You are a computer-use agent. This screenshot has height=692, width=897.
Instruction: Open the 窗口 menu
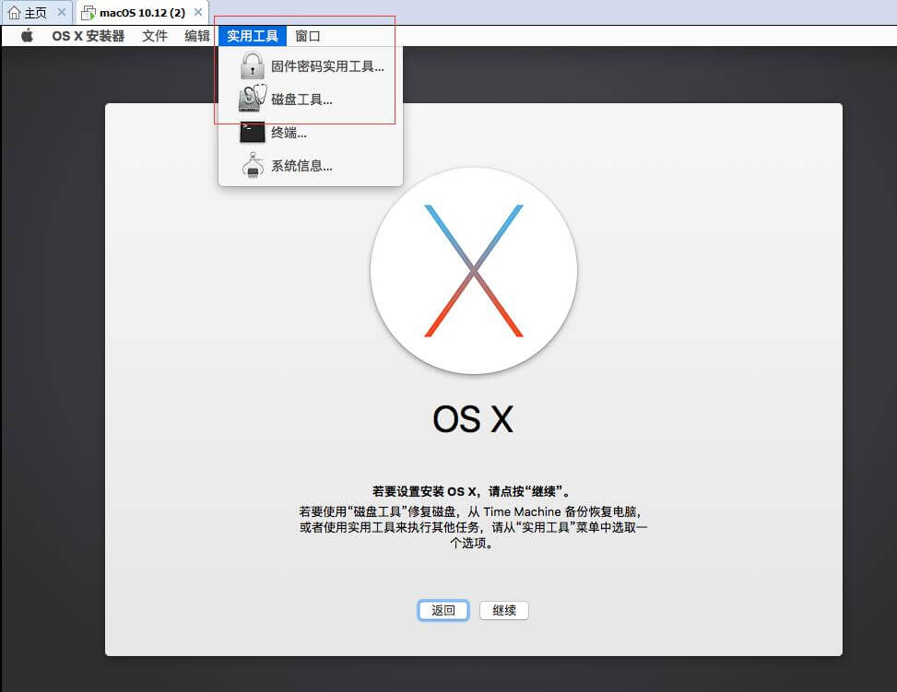tap(308, 36)
